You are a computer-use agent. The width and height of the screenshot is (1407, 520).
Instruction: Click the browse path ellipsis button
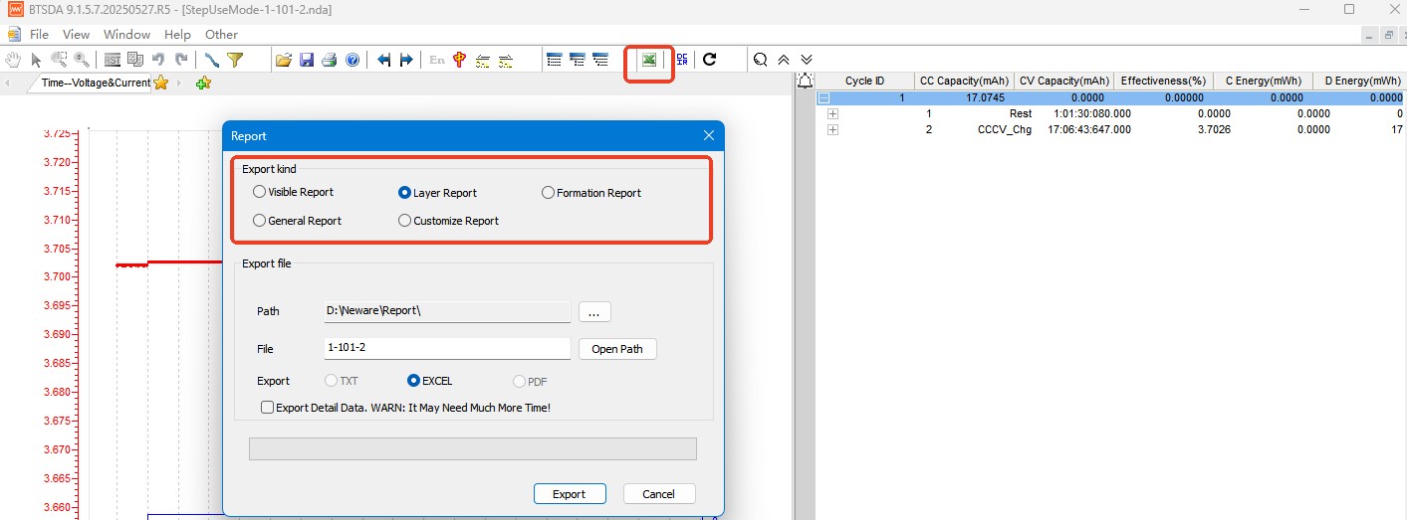pos(593,312)
